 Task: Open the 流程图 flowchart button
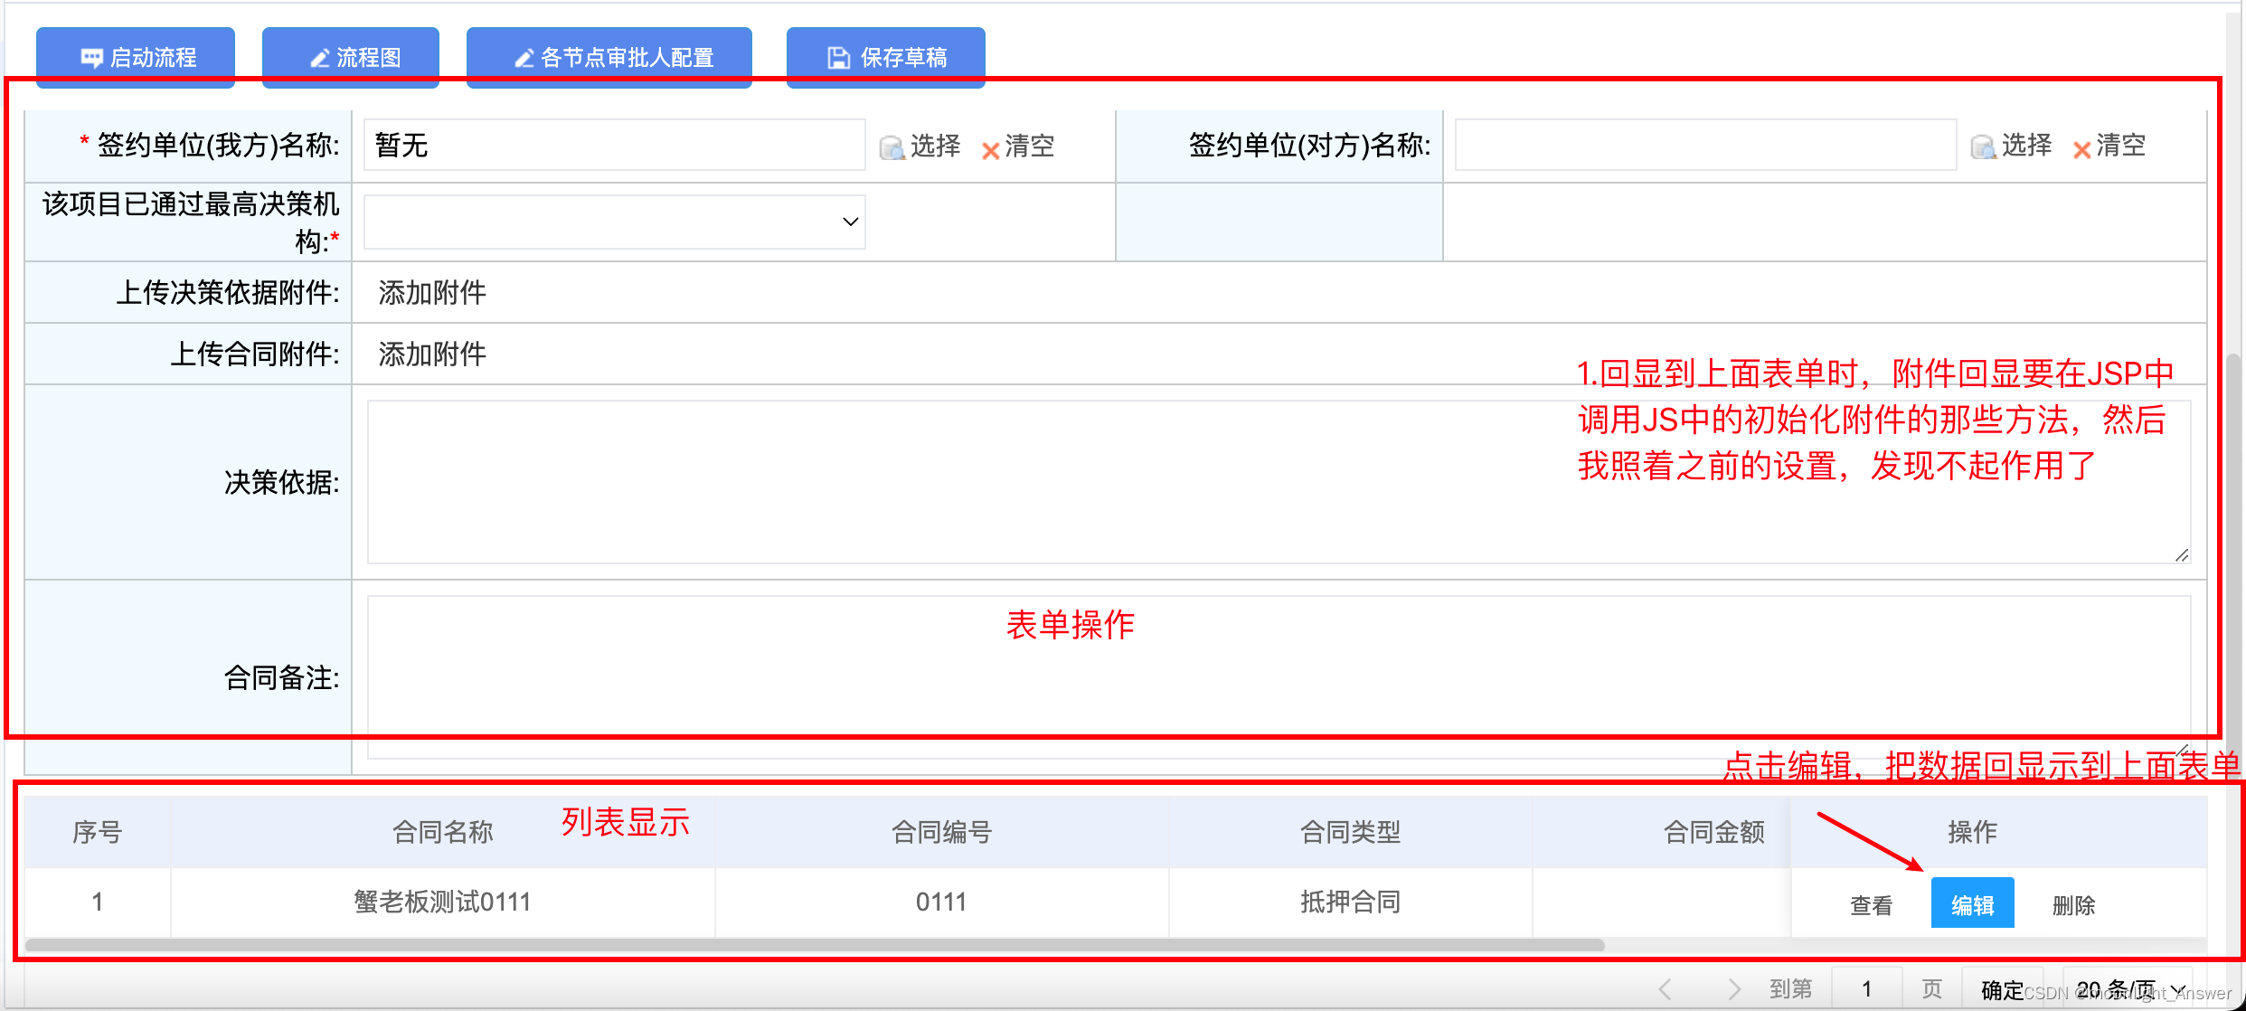351,57
